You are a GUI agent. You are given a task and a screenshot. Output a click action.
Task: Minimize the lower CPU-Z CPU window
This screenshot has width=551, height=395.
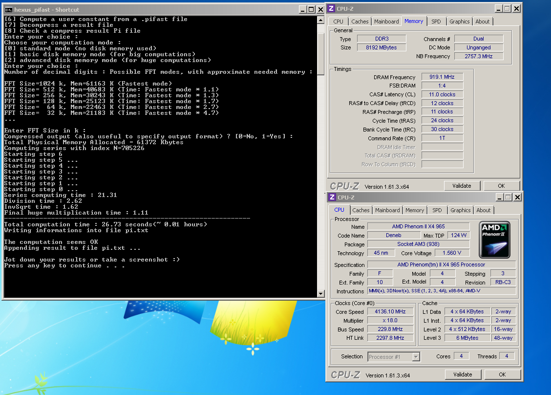(x=499, y=197)
